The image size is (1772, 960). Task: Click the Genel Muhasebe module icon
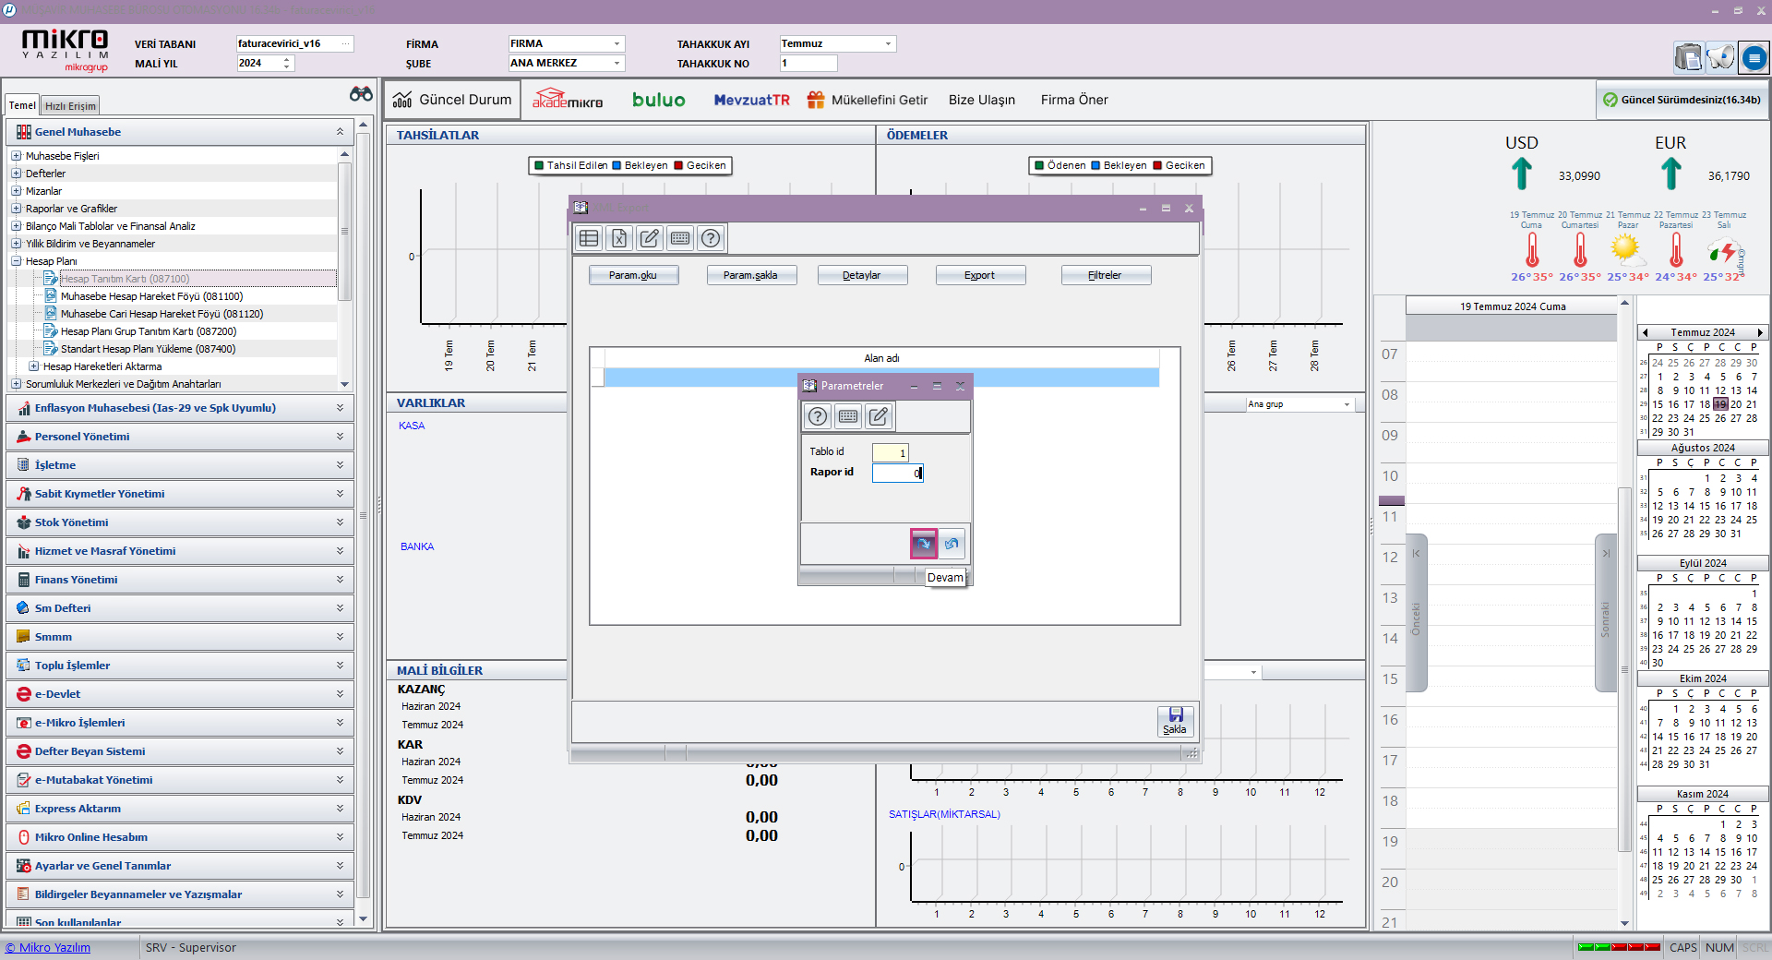24,132
